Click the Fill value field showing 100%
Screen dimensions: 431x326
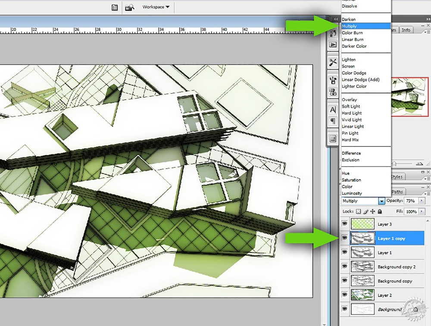(x=412, y=212)
